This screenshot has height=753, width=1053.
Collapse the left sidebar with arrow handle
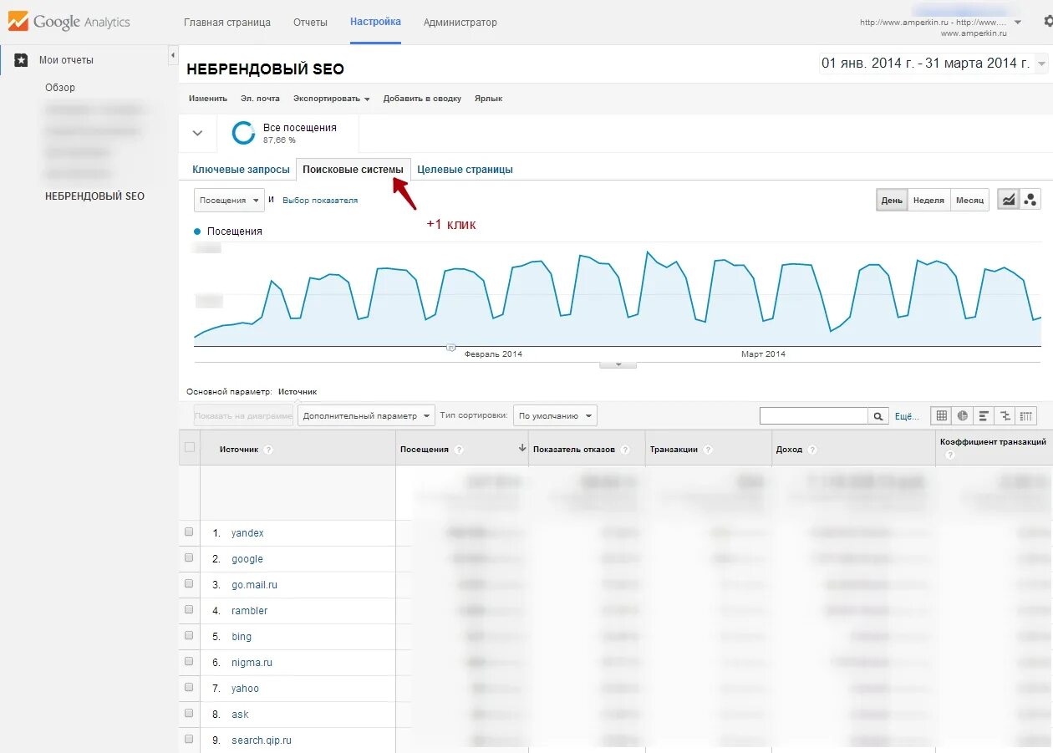(173, 55)
